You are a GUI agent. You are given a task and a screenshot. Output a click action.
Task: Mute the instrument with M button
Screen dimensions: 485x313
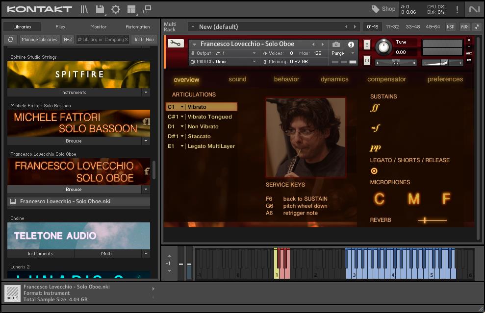click(x=367, y=60)
